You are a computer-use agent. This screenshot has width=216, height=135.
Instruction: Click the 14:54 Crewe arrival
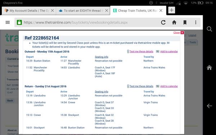[x=68, y=102]
